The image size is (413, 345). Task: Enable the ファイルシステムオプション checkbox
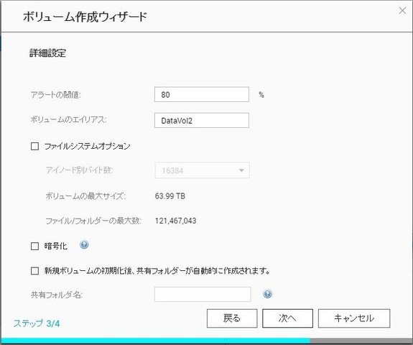pyautogui.click(x=34, y=147)
